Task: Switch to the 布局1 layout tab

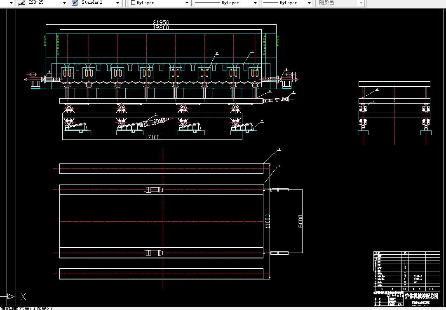Action: click(25, 308)
